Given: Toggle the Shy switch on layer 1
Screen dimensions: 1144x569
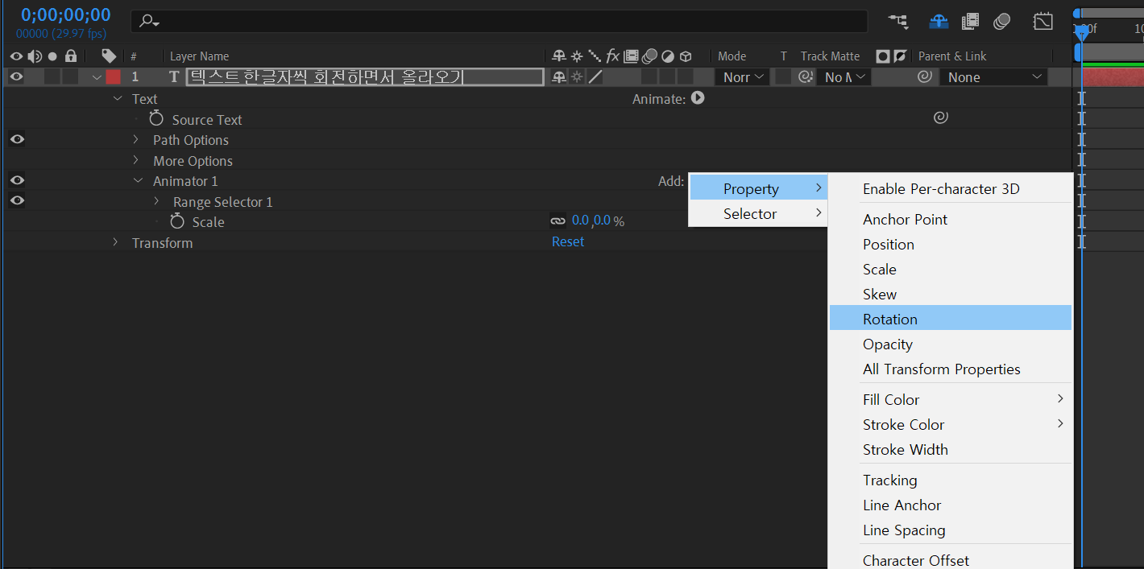Looking at the screenshot, I should 559,77.
